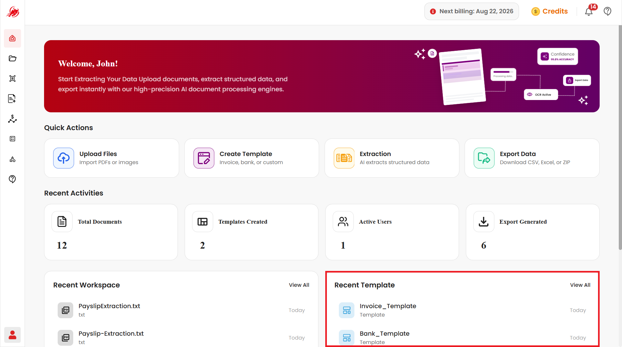Image resolution: width=622 pixels, height=347 pixels.
Task: Click the billing info alert icon
Action: (433, 11)
